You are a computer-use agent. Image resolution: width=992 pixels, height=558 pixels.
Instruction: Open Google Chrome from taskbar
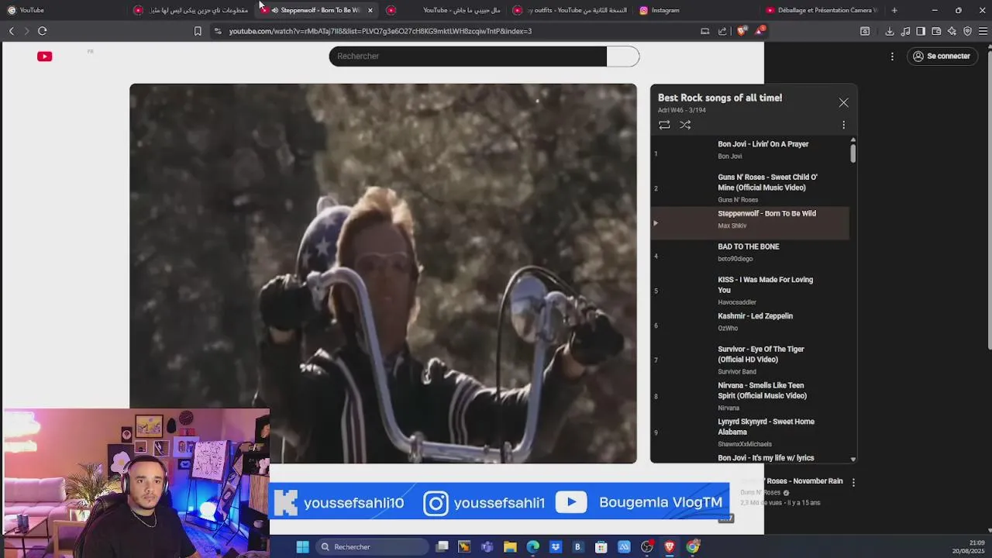click(x=693, y=546)
